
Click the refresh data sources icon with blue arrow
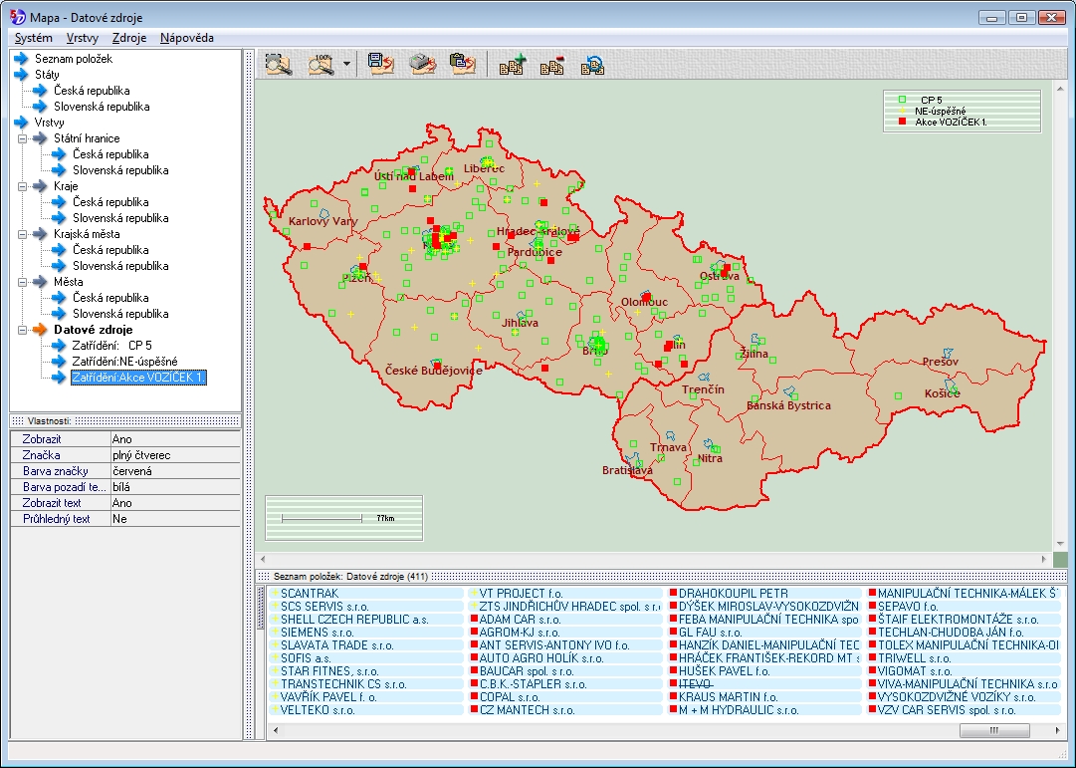tap(592, 66)
